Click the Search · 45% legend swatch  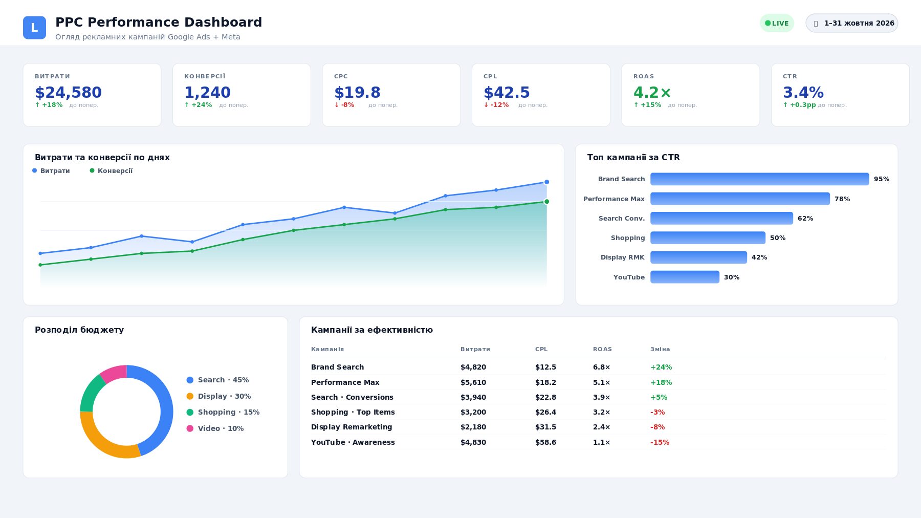(x=190, y=380)
